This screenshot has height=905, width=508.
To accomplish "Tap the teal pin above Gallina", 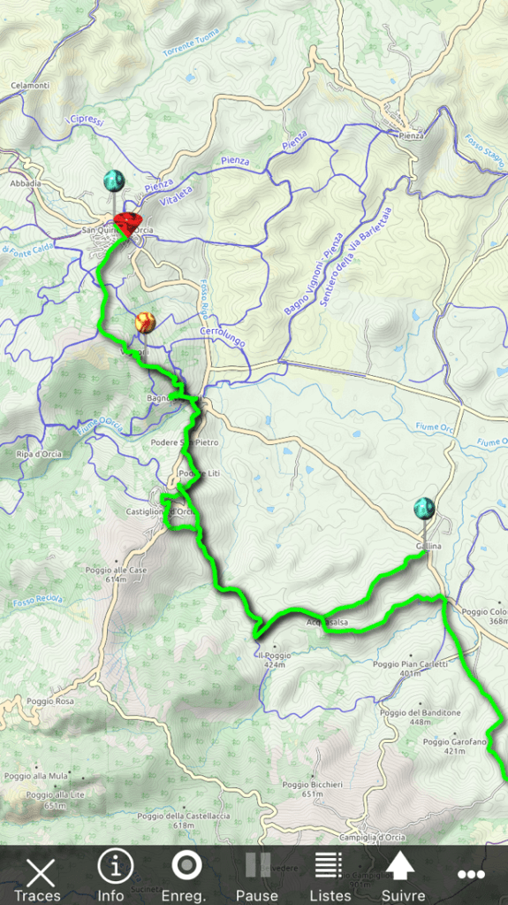I will [x=424, y=509].
